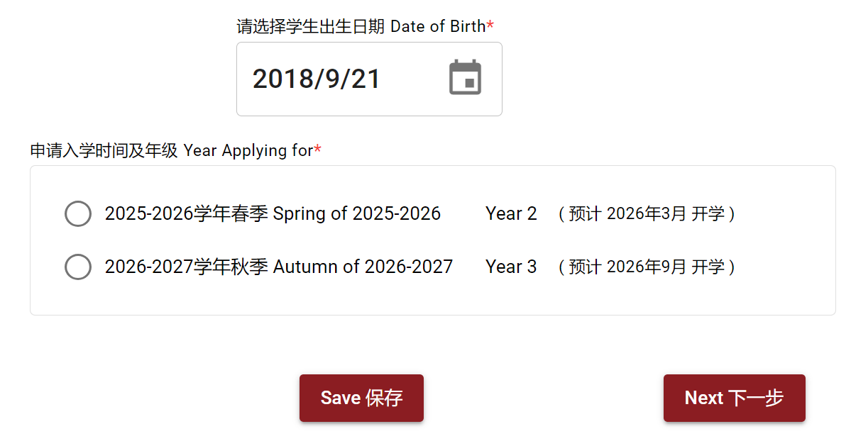Go to next step with Next 下一步
The height and width of the screenshot is (441, 851).
tap(734, 398)
